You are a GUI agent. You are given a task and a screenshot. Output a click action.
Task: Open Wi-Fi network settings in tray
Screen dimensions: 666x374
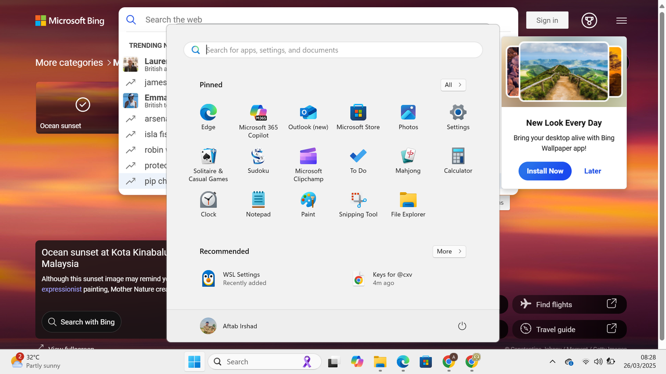point(586,362)
